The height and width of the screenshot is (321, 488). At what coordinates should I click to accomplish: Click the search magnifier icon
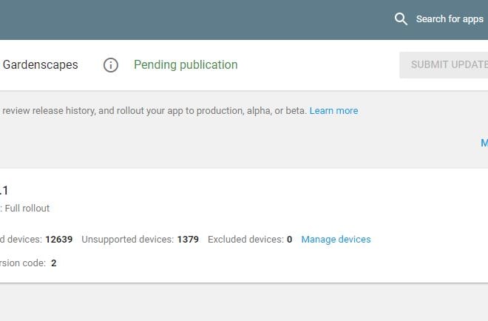(x=401, y=19)
